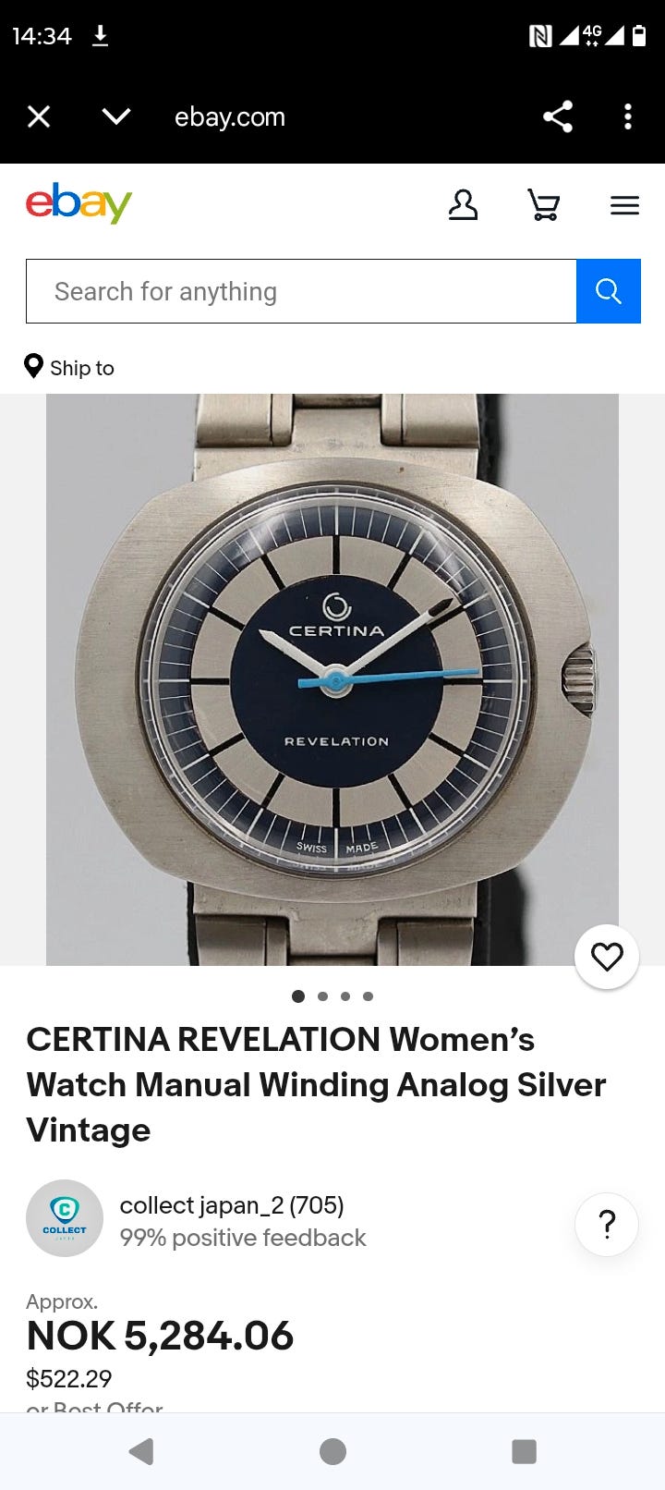Open the Certina watch product image
Image resolution: width=665 pixels, height=1490 pixels.
click(x=332, y=679)
